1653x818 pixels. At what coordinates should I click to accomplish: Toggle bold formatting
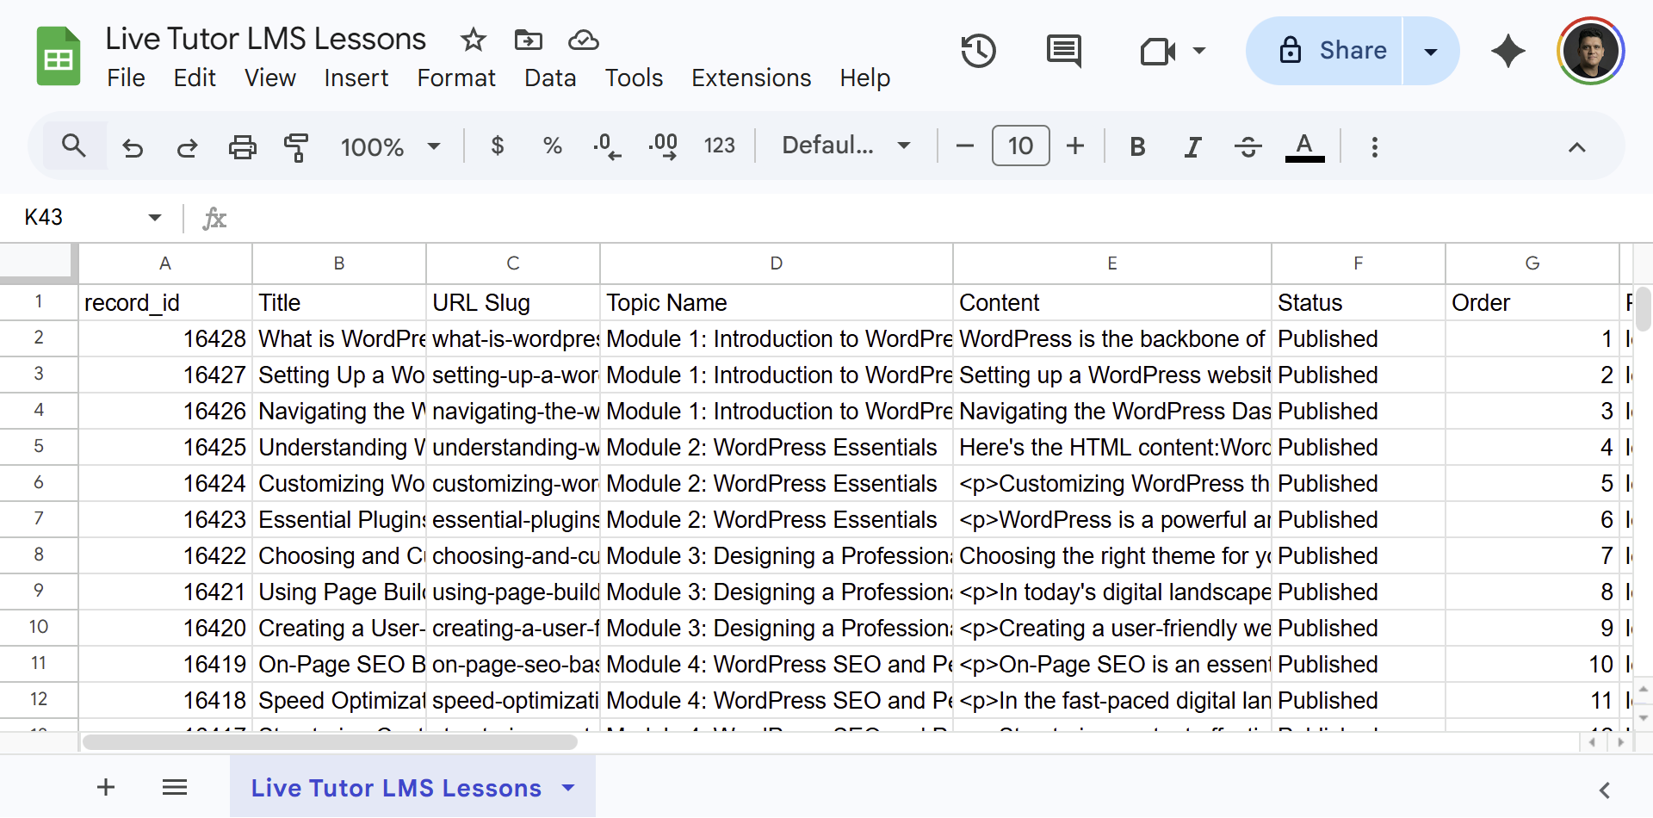[1137, 146]
